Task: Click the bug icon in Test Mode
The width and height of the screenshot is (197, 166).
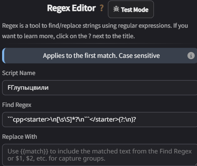Action: (116, 9)
